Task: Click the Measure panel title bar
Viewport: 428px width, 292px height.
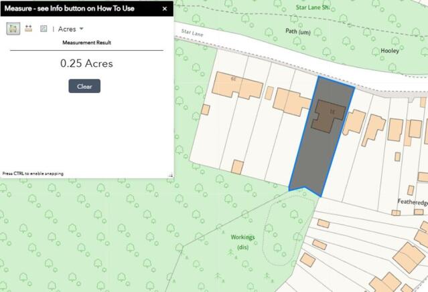Action: [74, 9]
